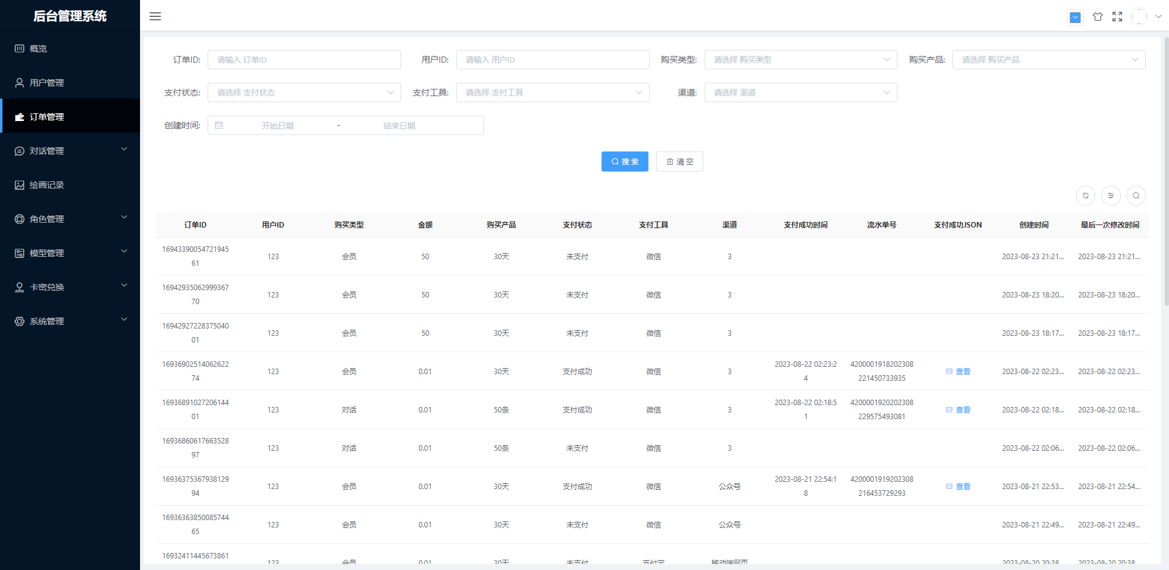1169x570 pixels.
Task: Click the blue 搜索 button
Action: (625, 162)
